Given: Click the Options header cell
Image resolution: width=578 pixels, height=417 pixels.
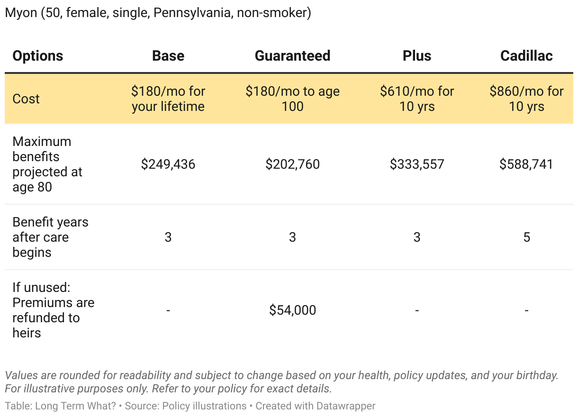Looking at the screenshot, I should click(x=38, y=56).
